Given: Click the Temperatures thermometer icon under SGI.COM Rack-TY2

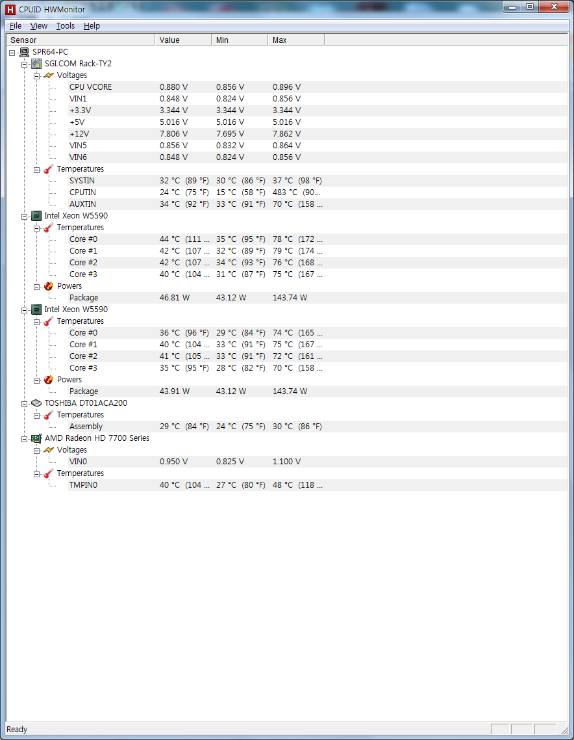Looking at the screenshot, I should click(49, 169).
